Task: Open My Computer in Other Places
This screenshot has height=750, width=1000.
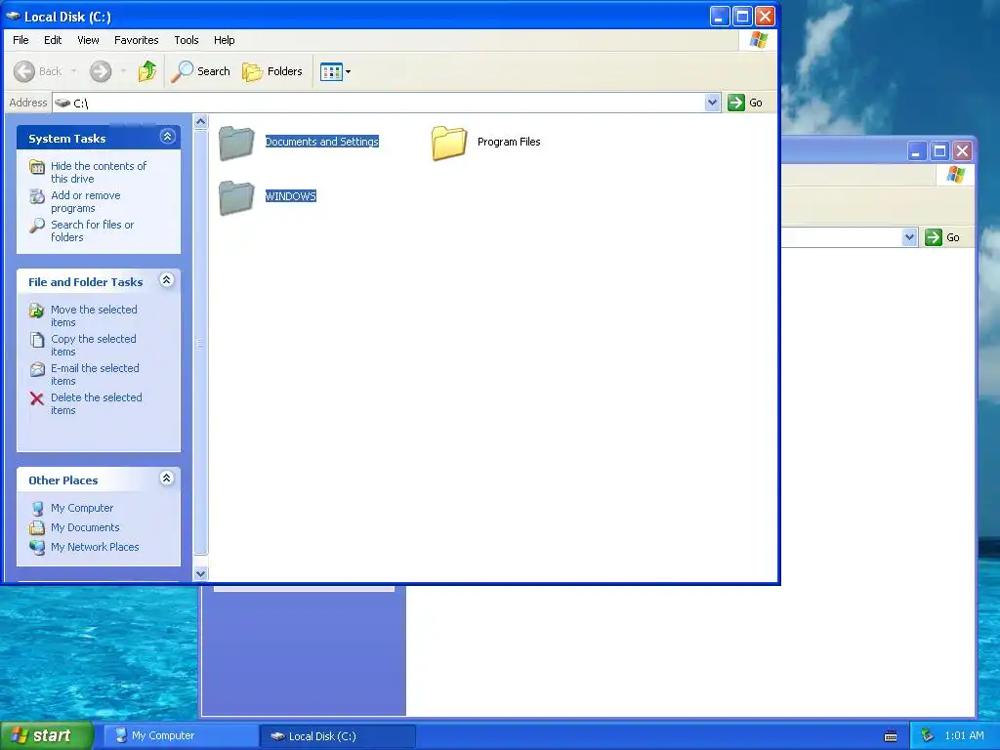Action: [82, 508]
